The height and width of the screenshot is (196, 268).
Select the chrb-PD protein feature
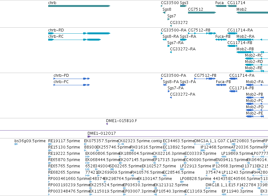pos(71,79)
